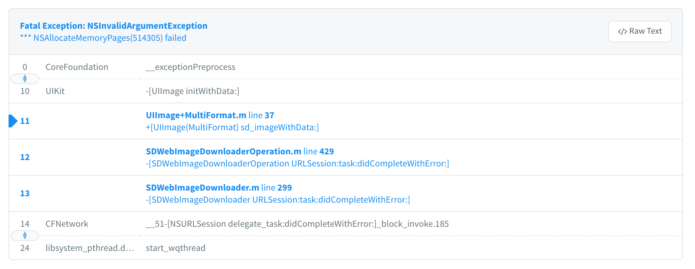This screenshot has width=695, height=269.
Task: Open SDWebImageDownloaderOperation.m line 429 link
Action: pyautogui.click(x=240, y=151)
